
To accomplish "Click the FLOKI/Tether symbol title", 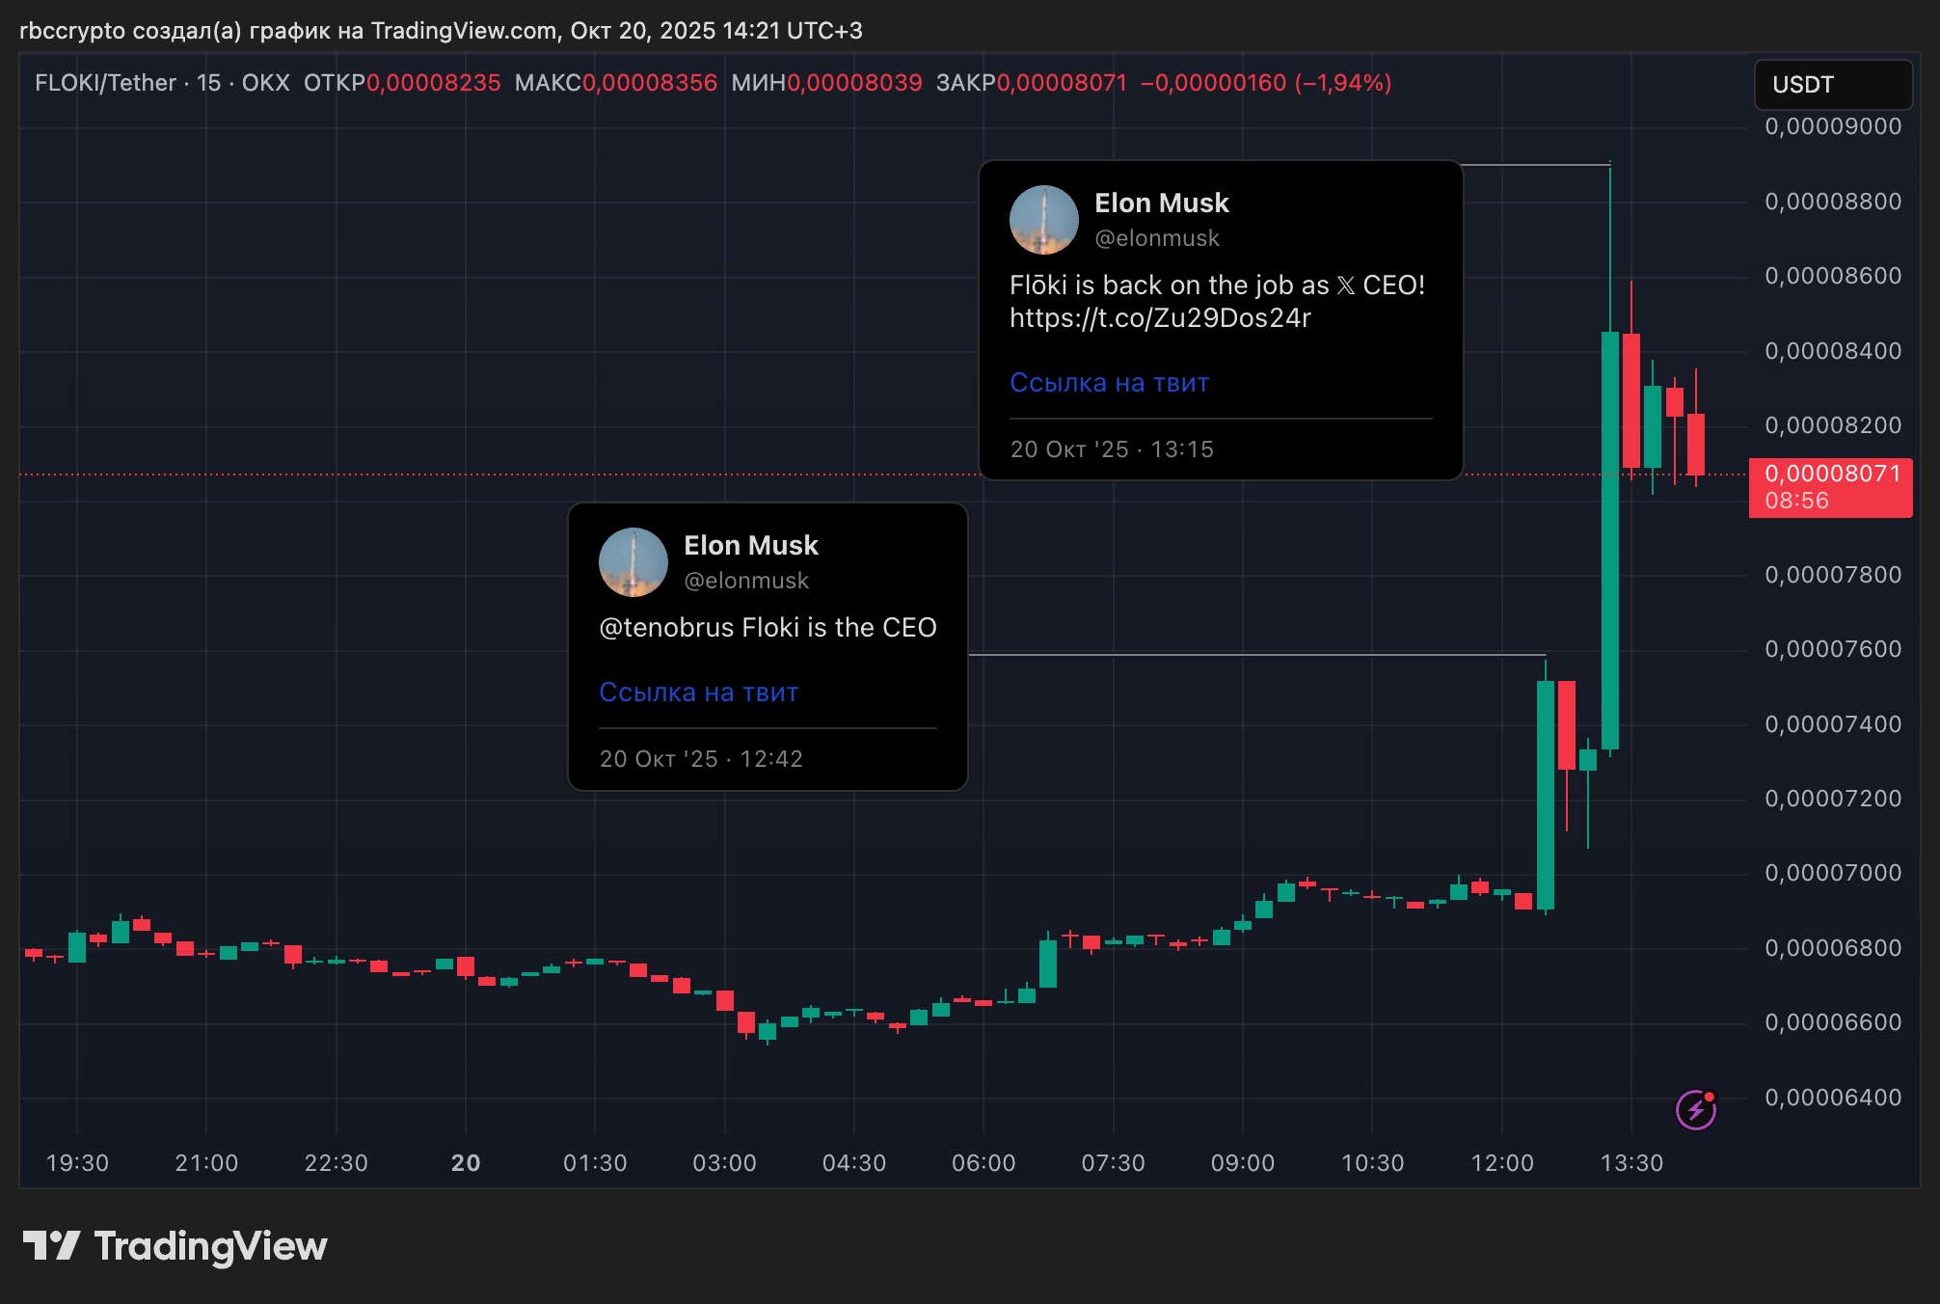I will (x=105, y=83).
